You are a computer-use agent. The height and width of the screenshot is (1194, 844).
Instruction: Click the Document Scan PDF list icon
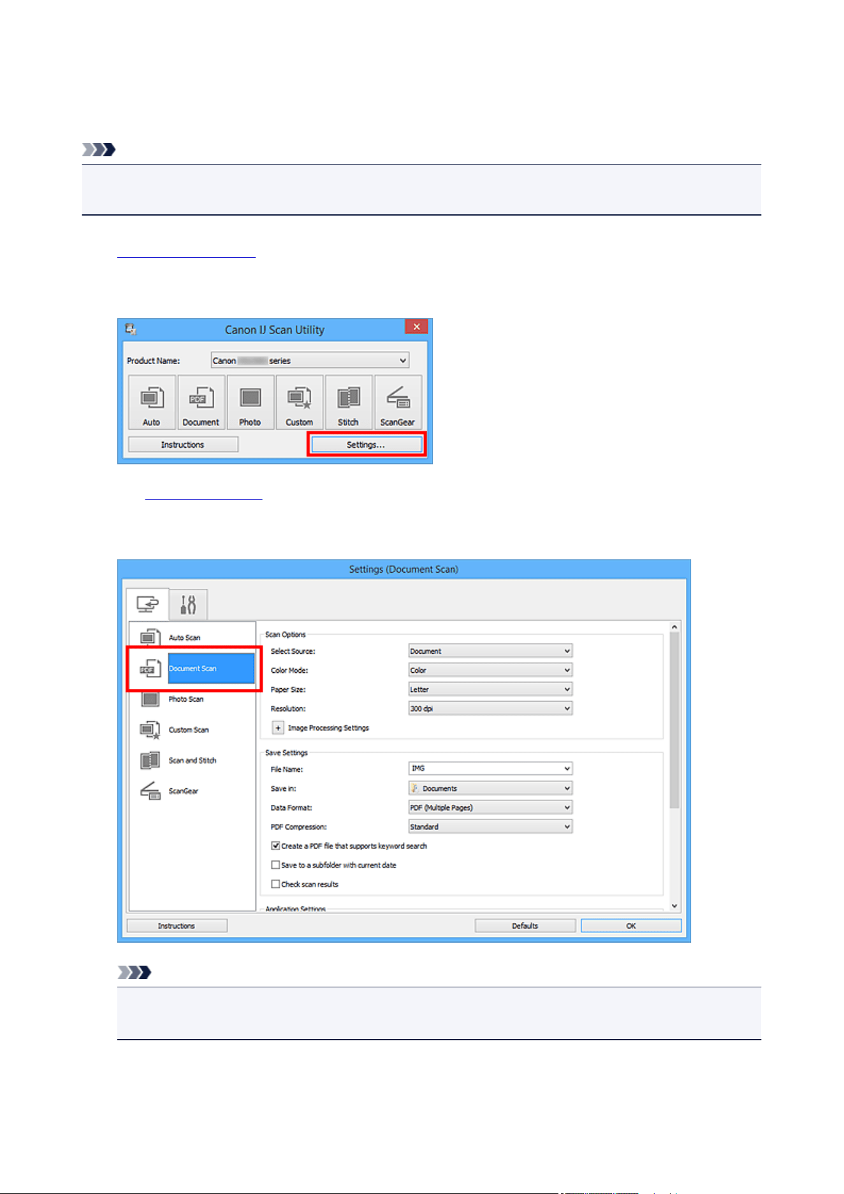(x=150, y=668)
